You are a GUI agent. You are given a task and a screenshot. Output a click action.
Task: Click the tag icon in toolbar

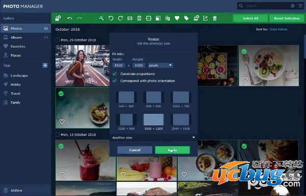[x=186, y=18]
